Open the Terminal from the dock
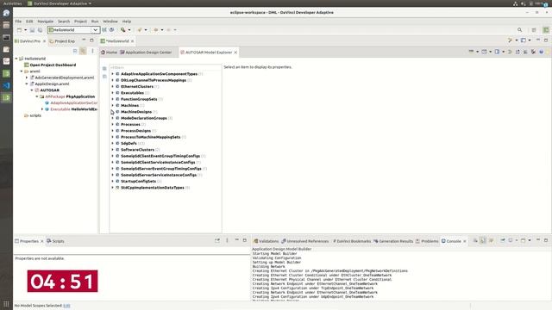The image size is (552, 310). [6, 37]
